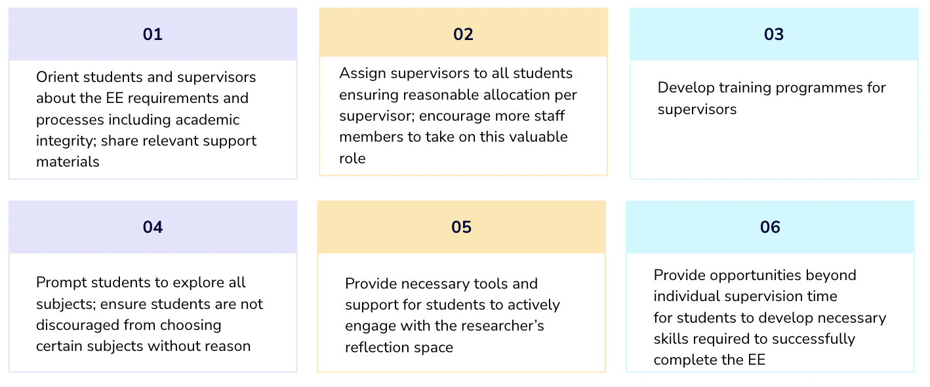The height and width of the screenshot is (387, 930).
Task: Select the 'Assign supervisors to all students' text
Action: pyautogui.click(x=456, y=73)
